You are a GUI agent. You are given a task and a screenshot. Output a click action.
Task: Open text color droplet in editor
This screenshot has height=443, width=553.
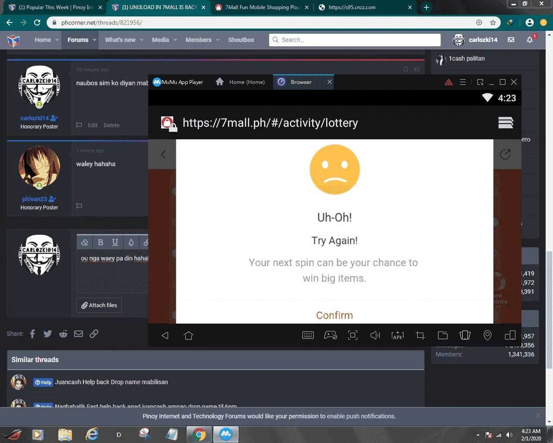click(x=131, y=242)
